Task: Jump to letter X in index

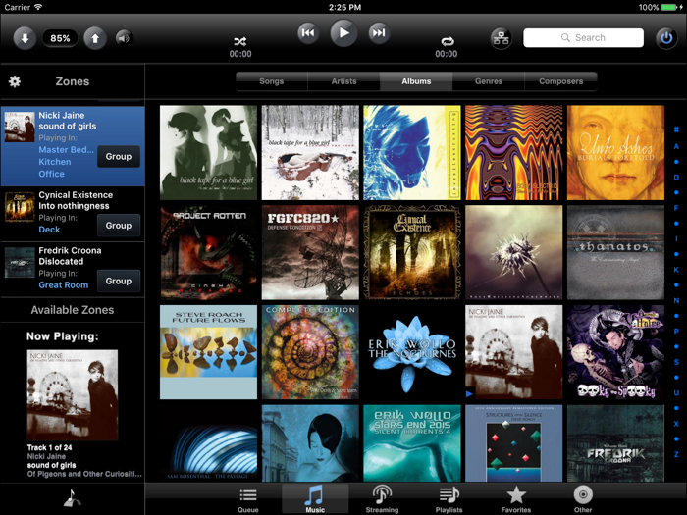Action: 676,424
